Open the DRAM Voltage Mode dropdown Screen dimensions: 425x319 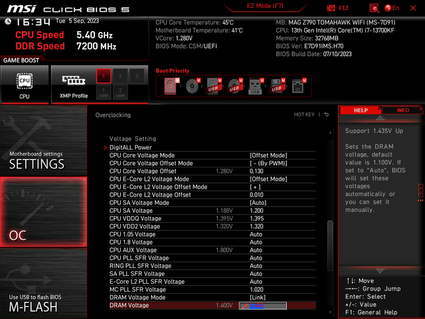[x=258, y=297]
